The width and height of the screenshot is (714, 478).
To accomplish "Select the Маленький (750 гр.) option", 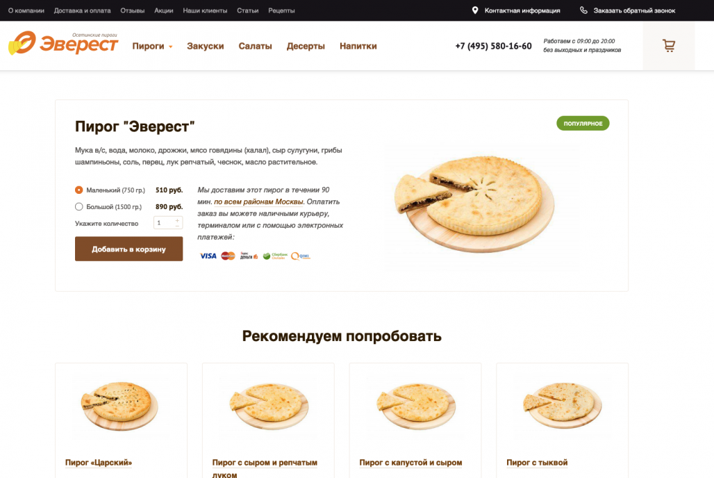I will pyautogui.click(x=78, y=190).
